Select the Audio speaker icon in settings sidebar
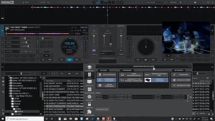Screen dimensions: 215x121 89,75
